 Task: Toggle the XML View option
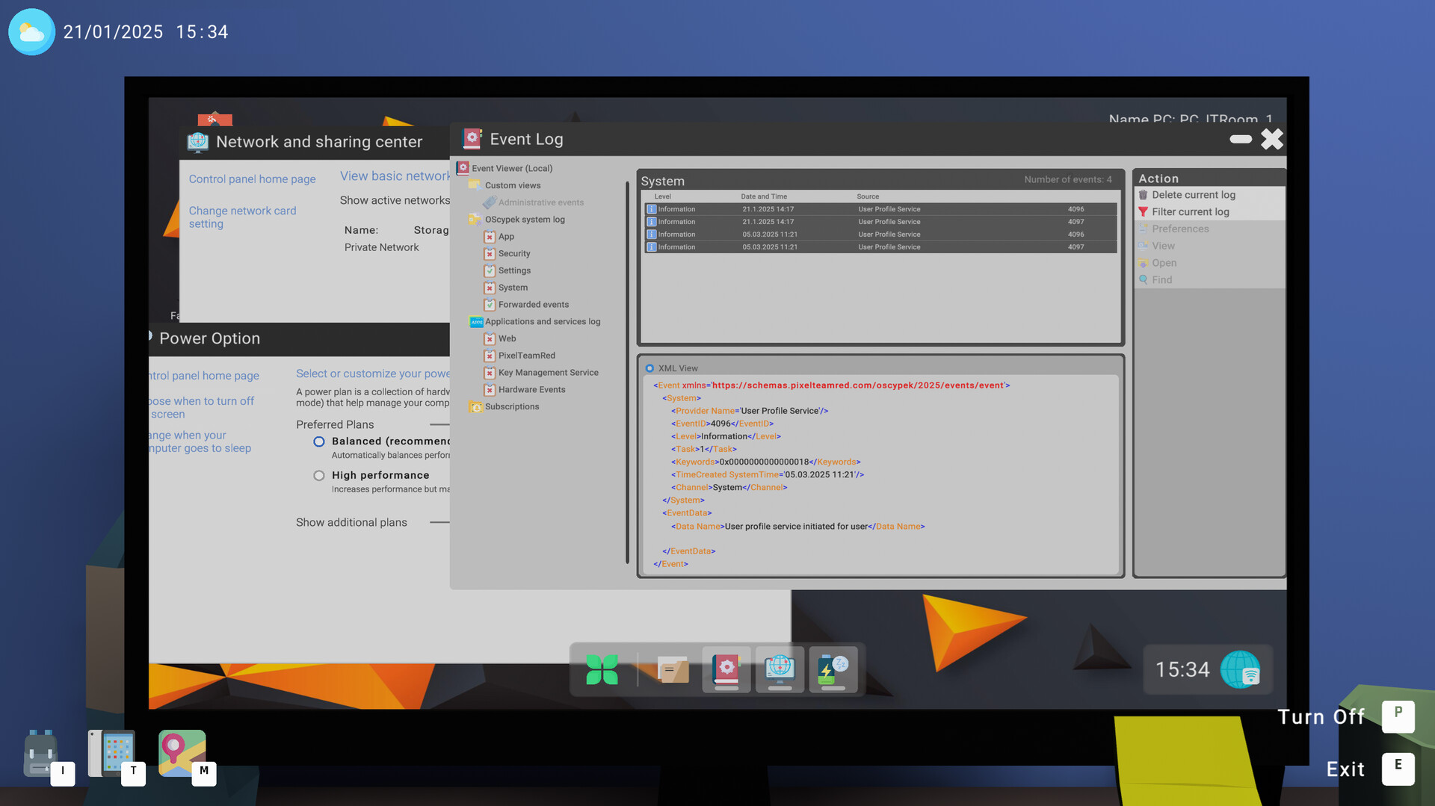tap(649, 368)
